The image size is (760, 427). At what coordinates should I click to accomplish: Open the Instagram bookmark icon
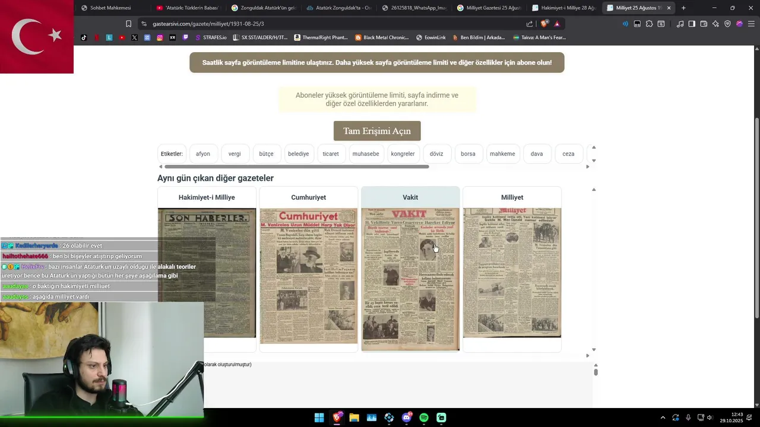tap(160, 37)
